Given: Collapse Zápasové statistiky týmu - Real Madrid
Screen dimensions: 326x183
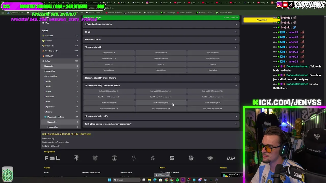Looking at the screenshot, I should (161, 86).
